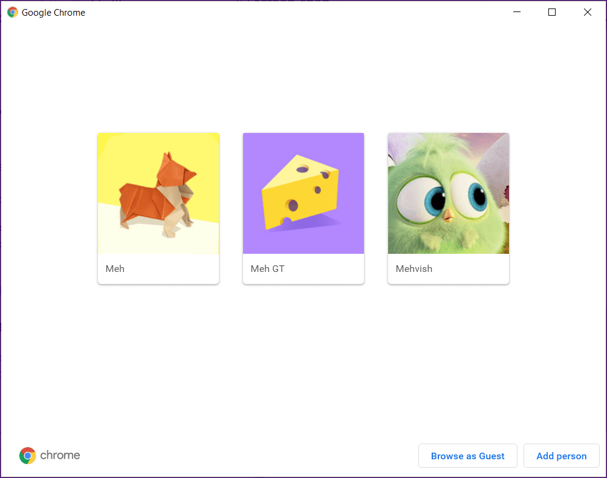
Task: Maximize the Google Chrome window
Action: click(x=552, y=12)
